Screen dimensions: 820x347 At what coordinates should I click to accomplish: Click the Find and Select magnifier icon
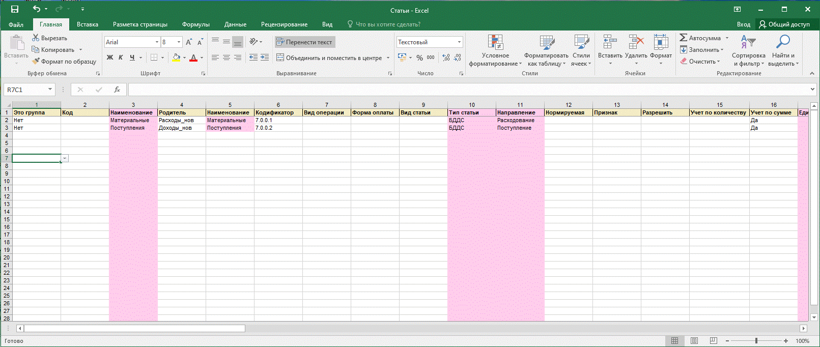tap(783, 43)
